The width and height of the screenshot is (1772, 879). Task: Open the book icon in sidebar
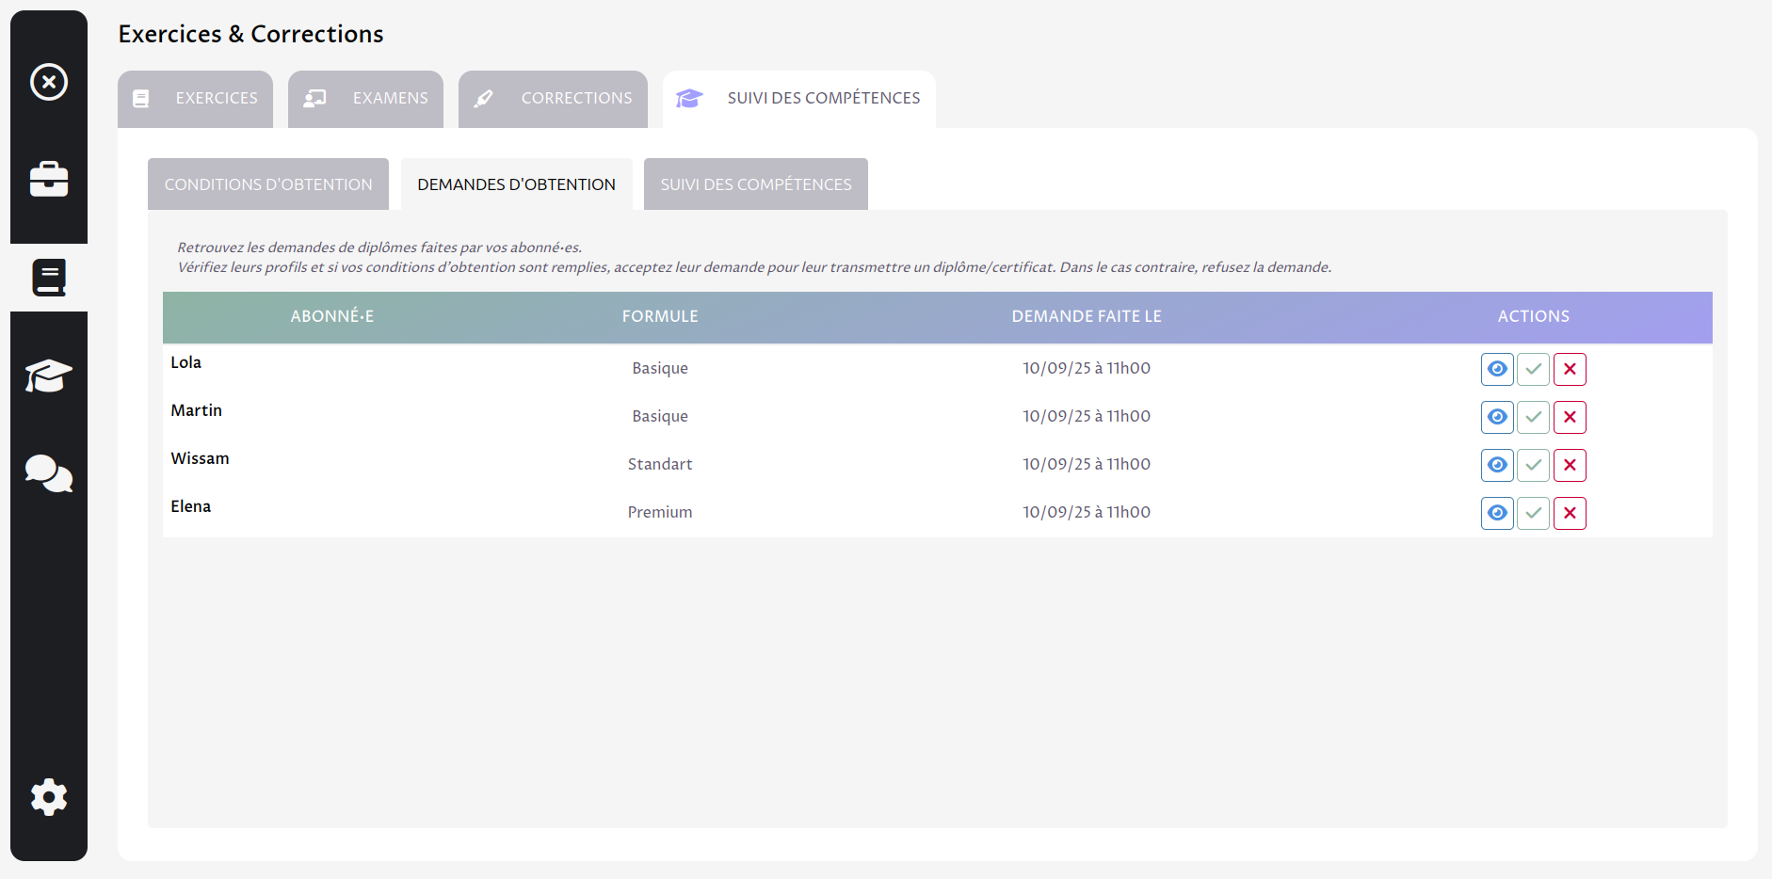coord(49,278)
